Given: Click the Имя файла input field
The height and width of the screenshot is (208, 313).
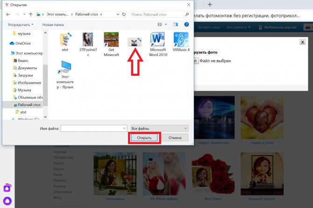Looking at the screenshot, I should pos(92,129).
